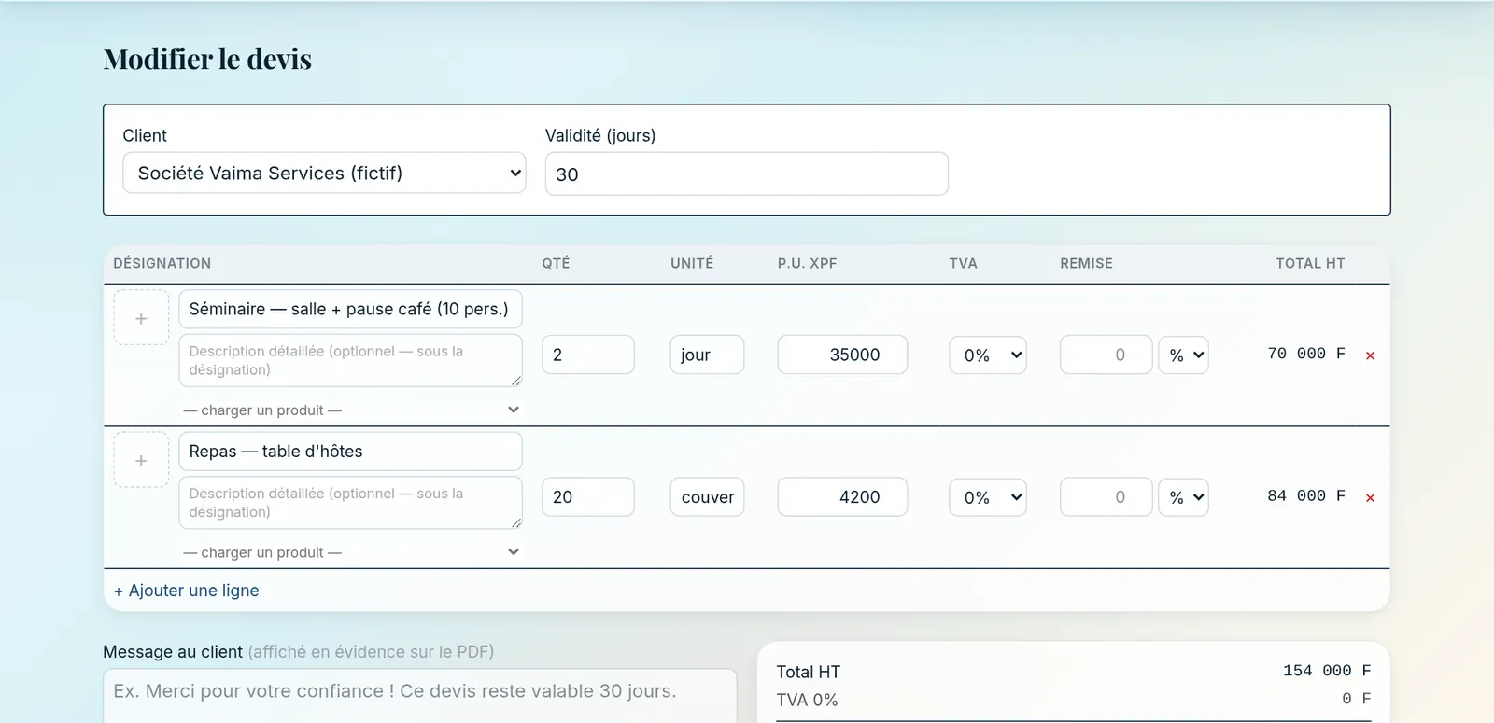Open TVA dropdown for Séminaire line
Image resolution: width=1494 pixels, height=723 pixels.
(x=988, y=355)
